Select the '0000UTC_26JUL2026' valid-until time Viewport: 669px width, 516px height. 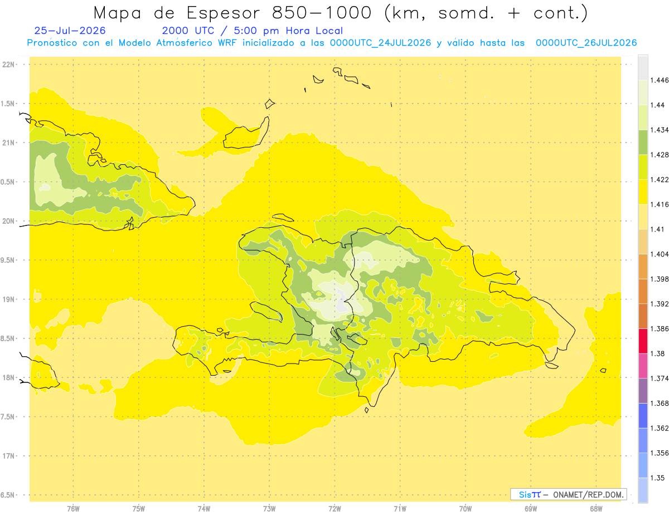tap(586, 43)
